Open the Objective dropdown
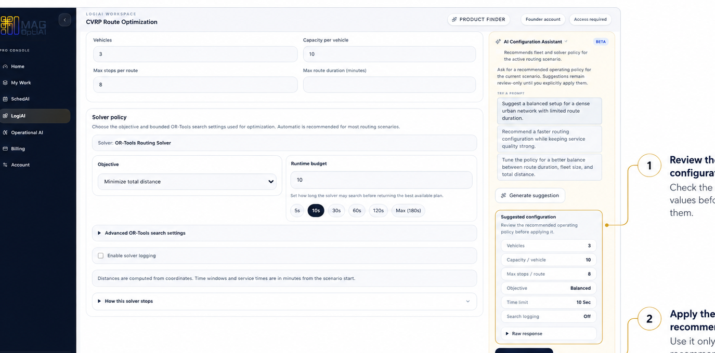This screenshot has width=715, height=353. (x=187, y=182)
